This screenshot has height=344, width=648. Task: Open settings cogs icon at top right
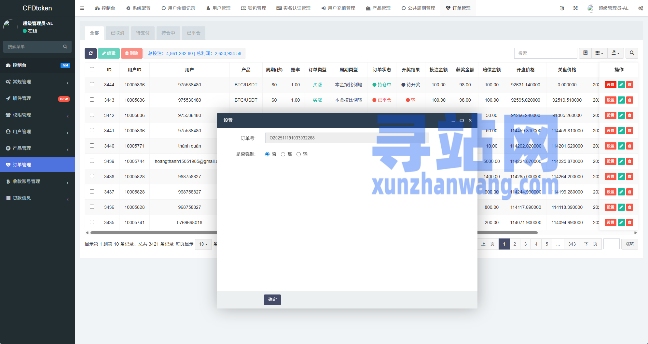(x=640, y=8)
